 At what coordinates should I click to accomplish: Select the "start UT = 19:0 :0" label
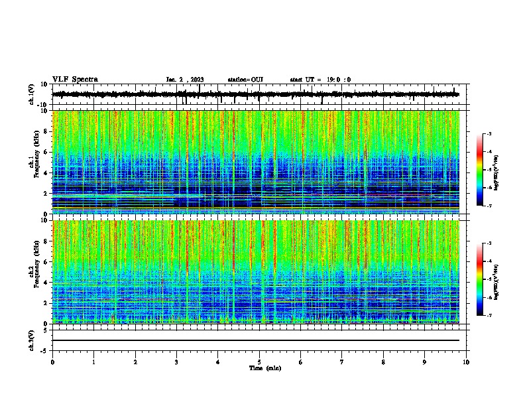click(320, 80)
